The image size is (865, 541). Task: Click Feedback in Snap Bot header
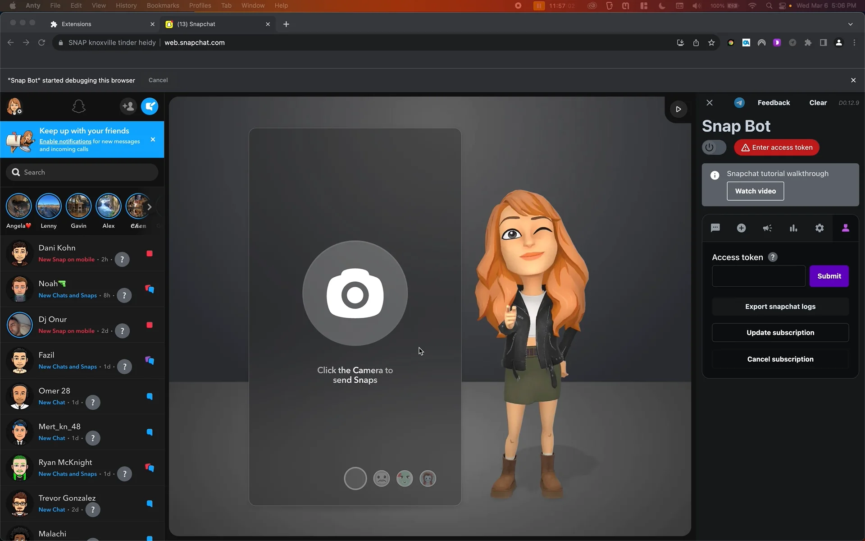point(774,103)
